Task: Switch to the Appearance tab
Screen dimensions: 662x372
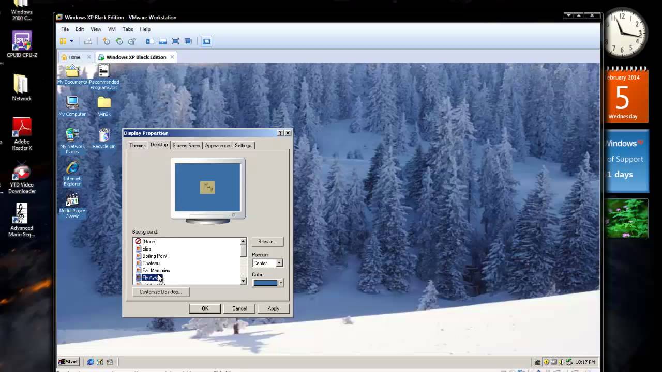Action: click(217, 146)
